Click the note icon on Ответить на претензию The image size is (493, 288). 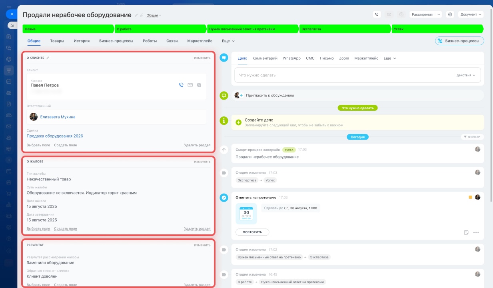pyautogui.click(x=466, y=232)
